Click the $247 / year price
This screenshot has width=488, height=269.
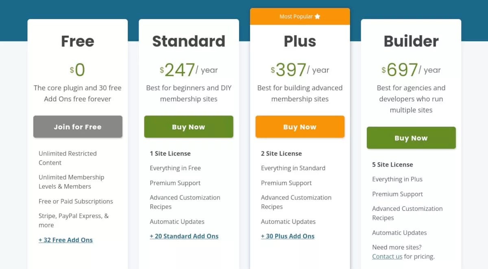pos(189,70)
